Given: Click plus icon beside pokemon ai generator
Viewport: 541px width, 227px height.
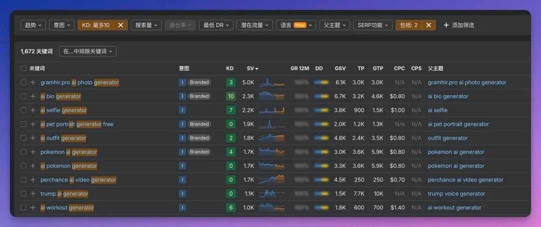Looking at the screenshot, I should click(33, 152).
